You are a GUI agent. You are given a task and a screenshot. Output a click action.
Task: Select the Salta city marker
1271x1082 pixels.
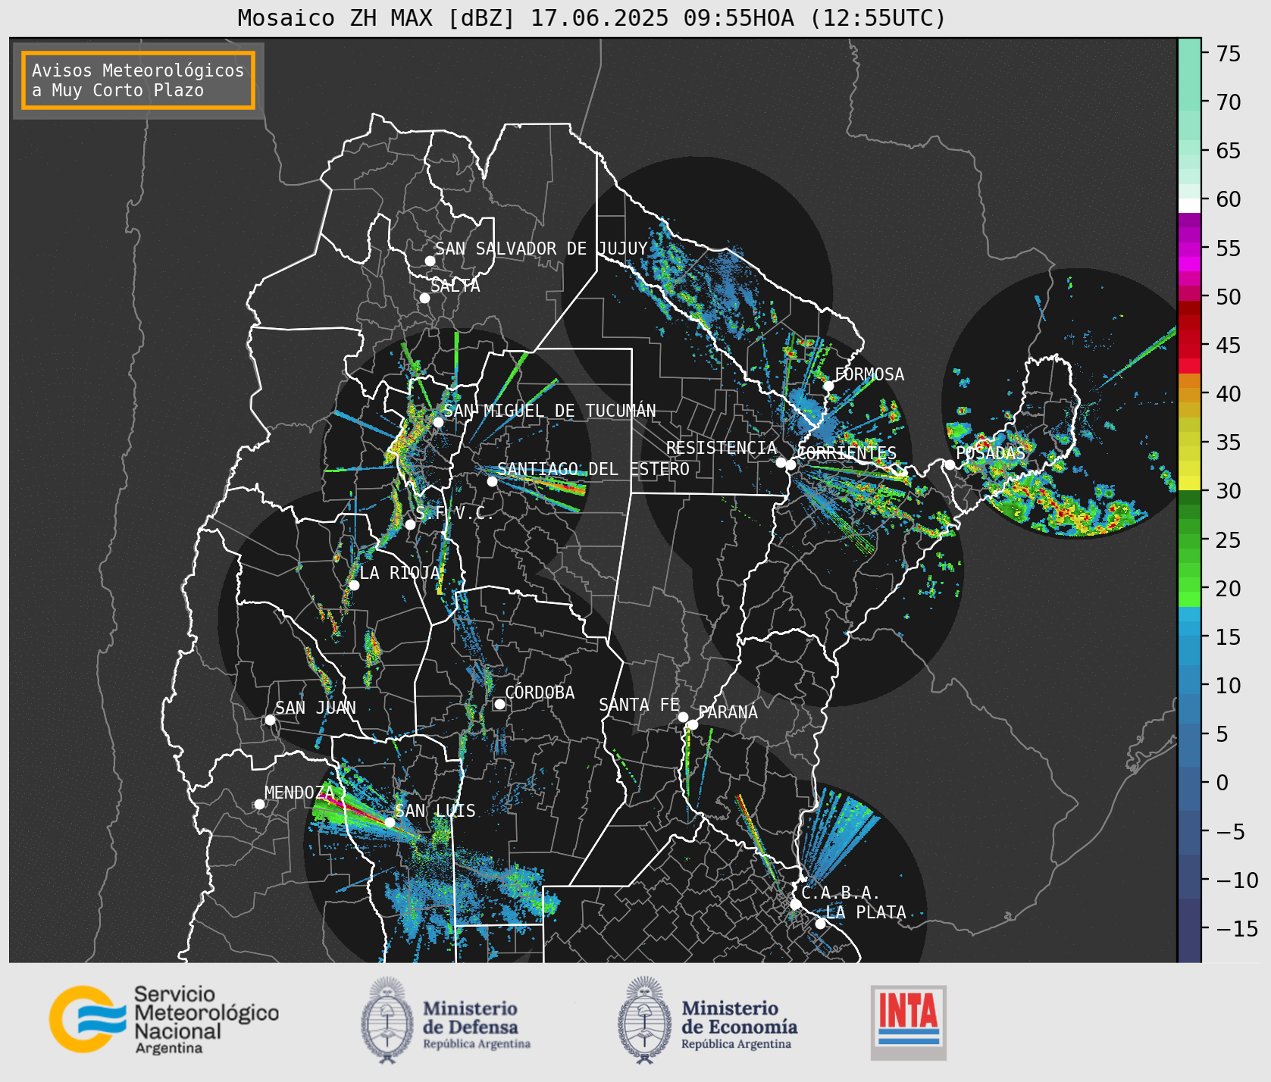coord(425,298)
